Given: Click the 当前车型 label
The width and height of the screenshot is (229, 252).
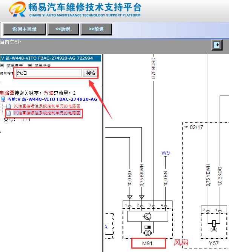Looking at the screenshot, I should tap(11, 42).
